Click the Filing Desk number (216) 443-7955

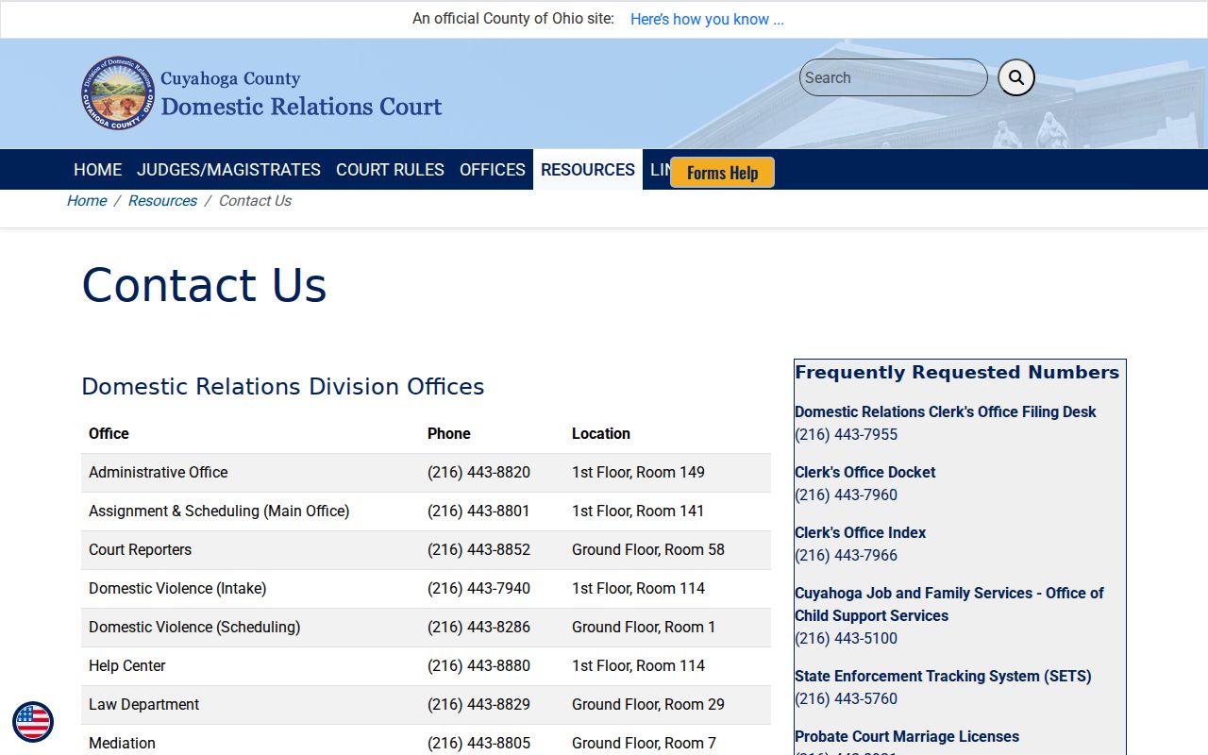point(847,434)
